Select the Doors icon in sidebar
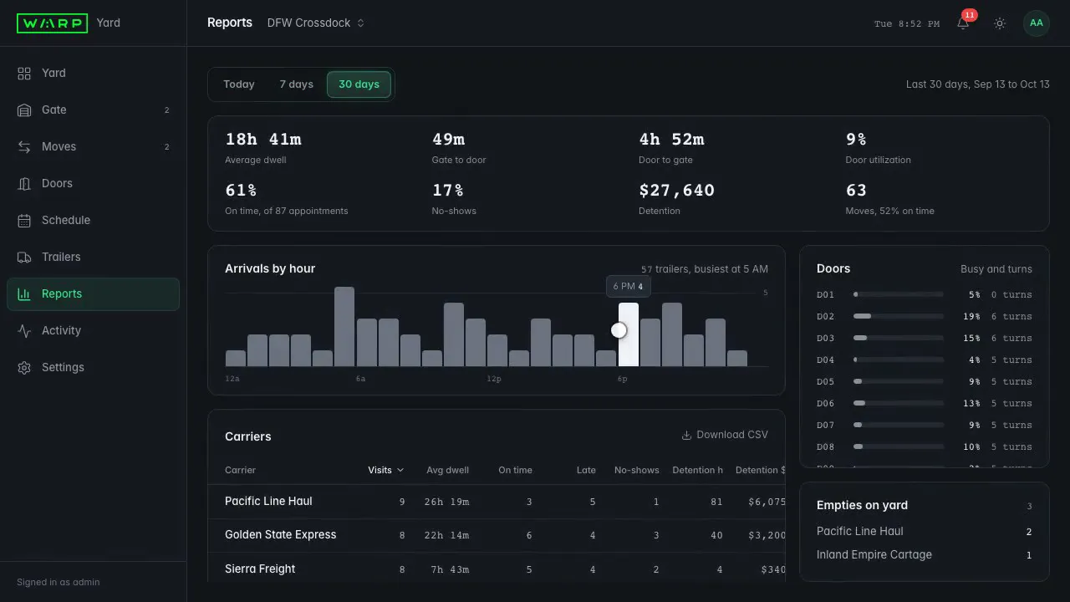1070x602 pixels. [24, 184]
